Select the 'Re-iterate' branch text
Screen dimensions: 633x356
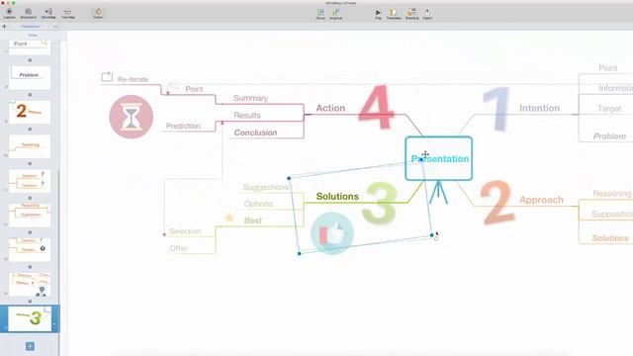pyautogui.click(x=134, y=79)
